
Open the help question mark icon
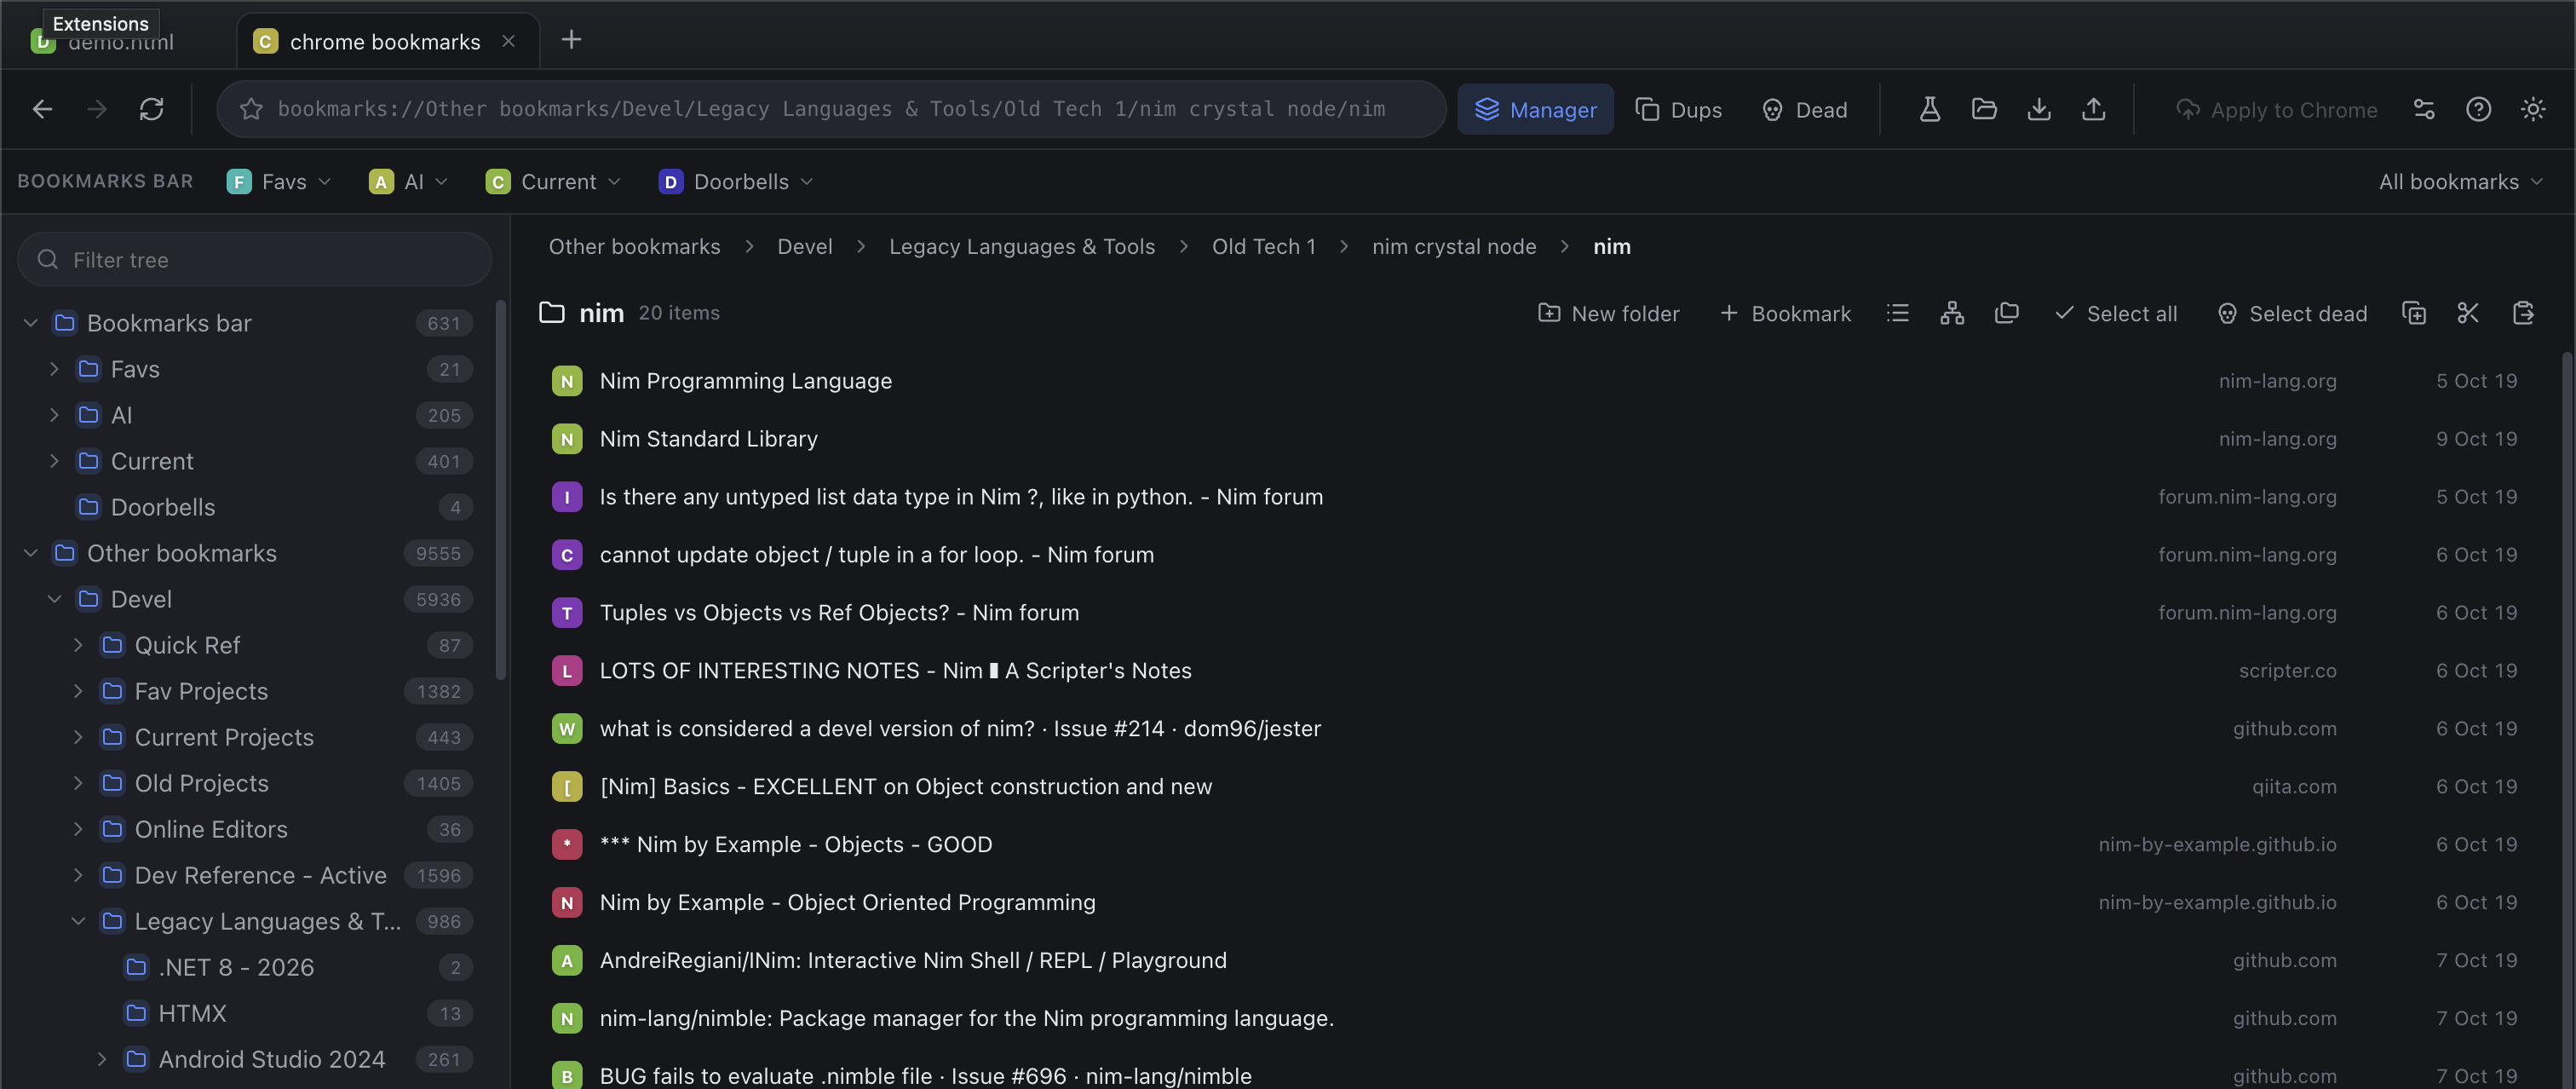pyautogui.click(x=2478, y=109)
